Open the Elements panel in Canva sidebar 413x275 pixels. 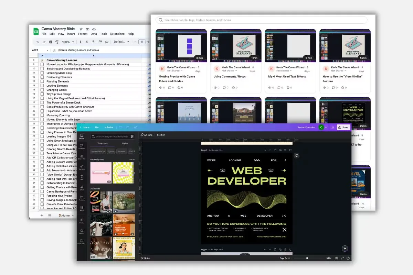pyautogui.click(x=82, y=146)
